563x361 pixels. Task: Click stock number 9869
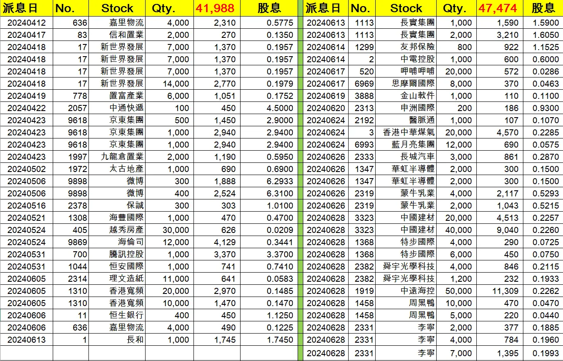71,242
